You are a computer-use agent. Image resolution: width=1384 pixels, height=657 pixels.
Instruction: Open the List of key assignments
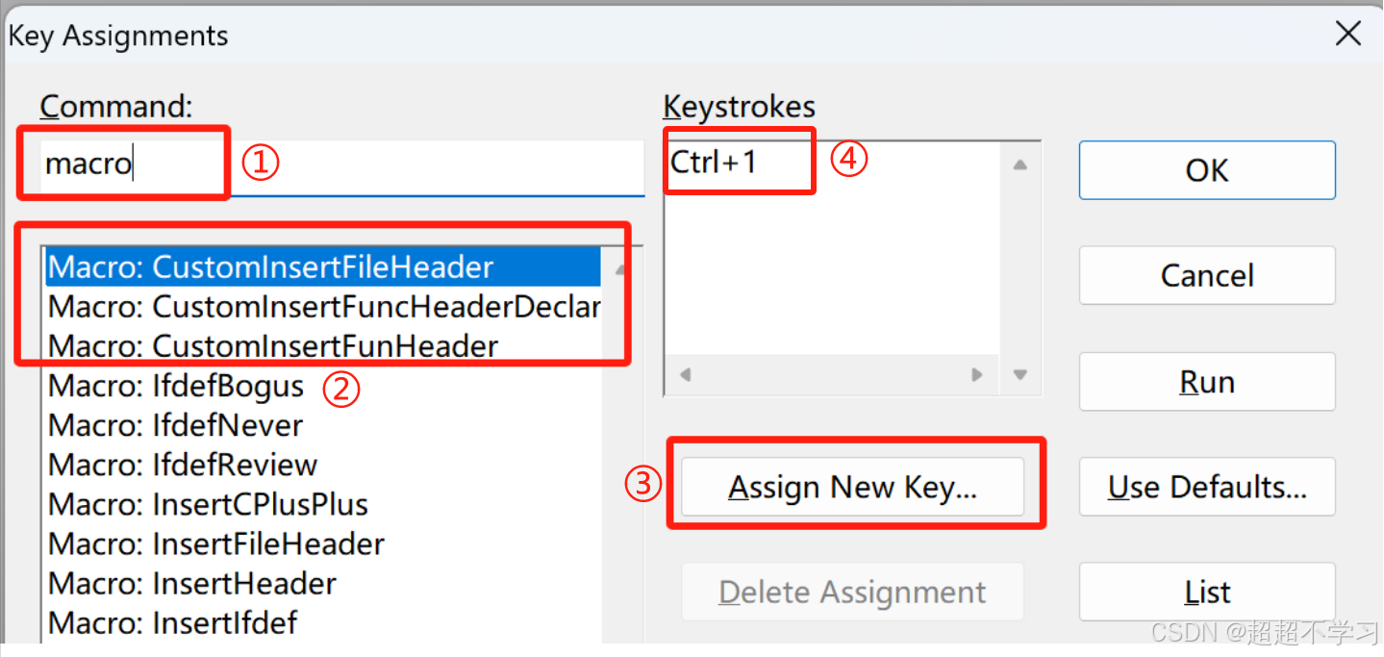[1206, 593]
